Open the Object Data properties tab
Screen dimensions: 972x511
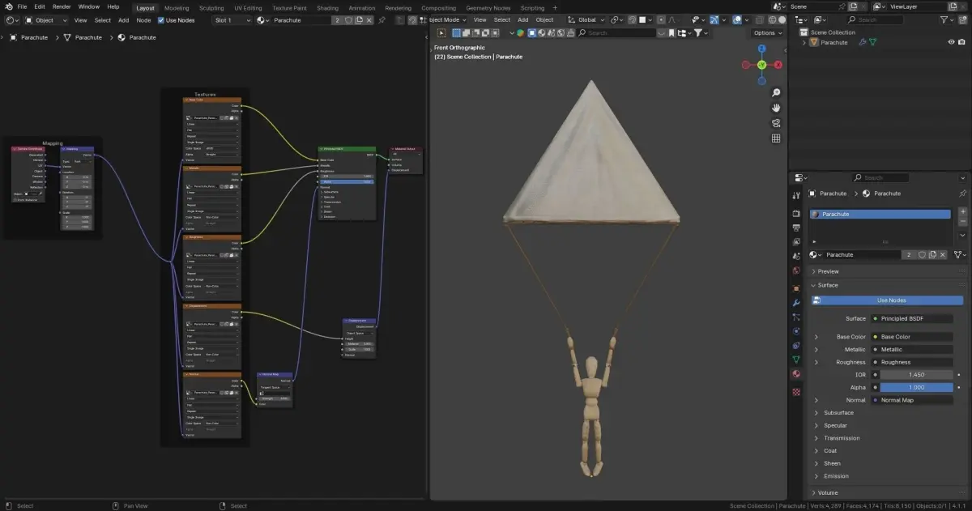[796, 359]
